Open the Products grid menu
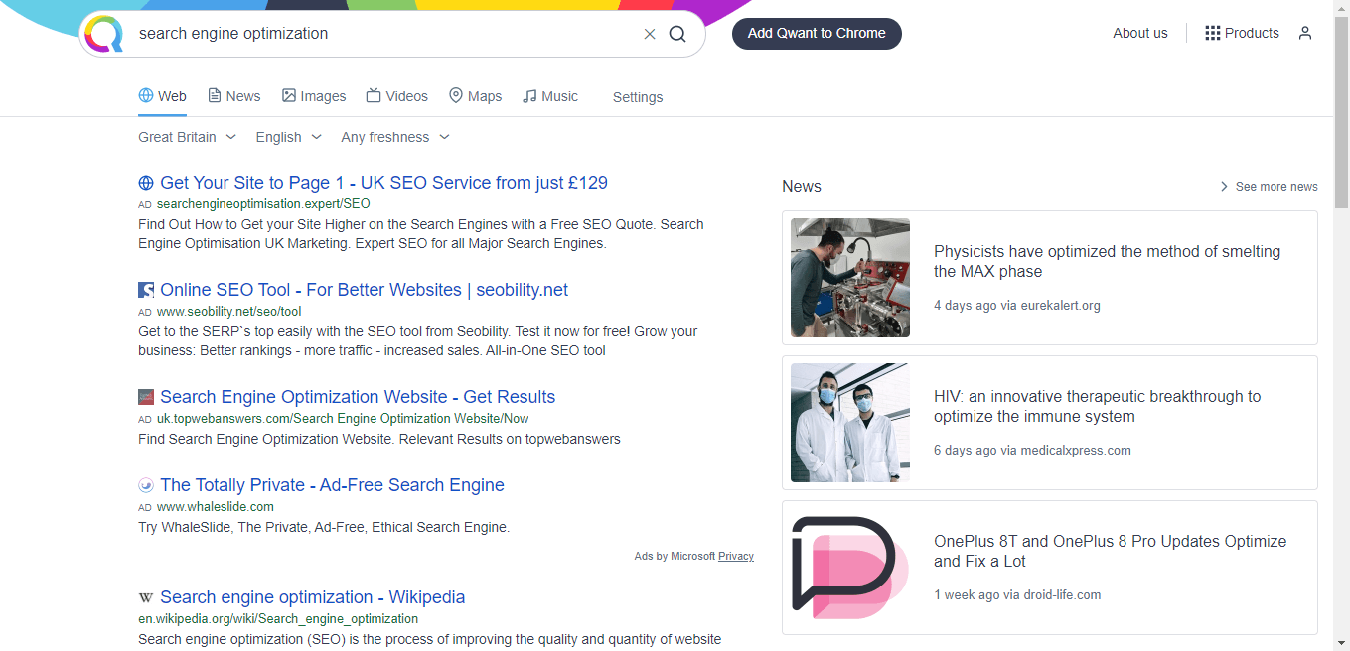 [1241, 33]
